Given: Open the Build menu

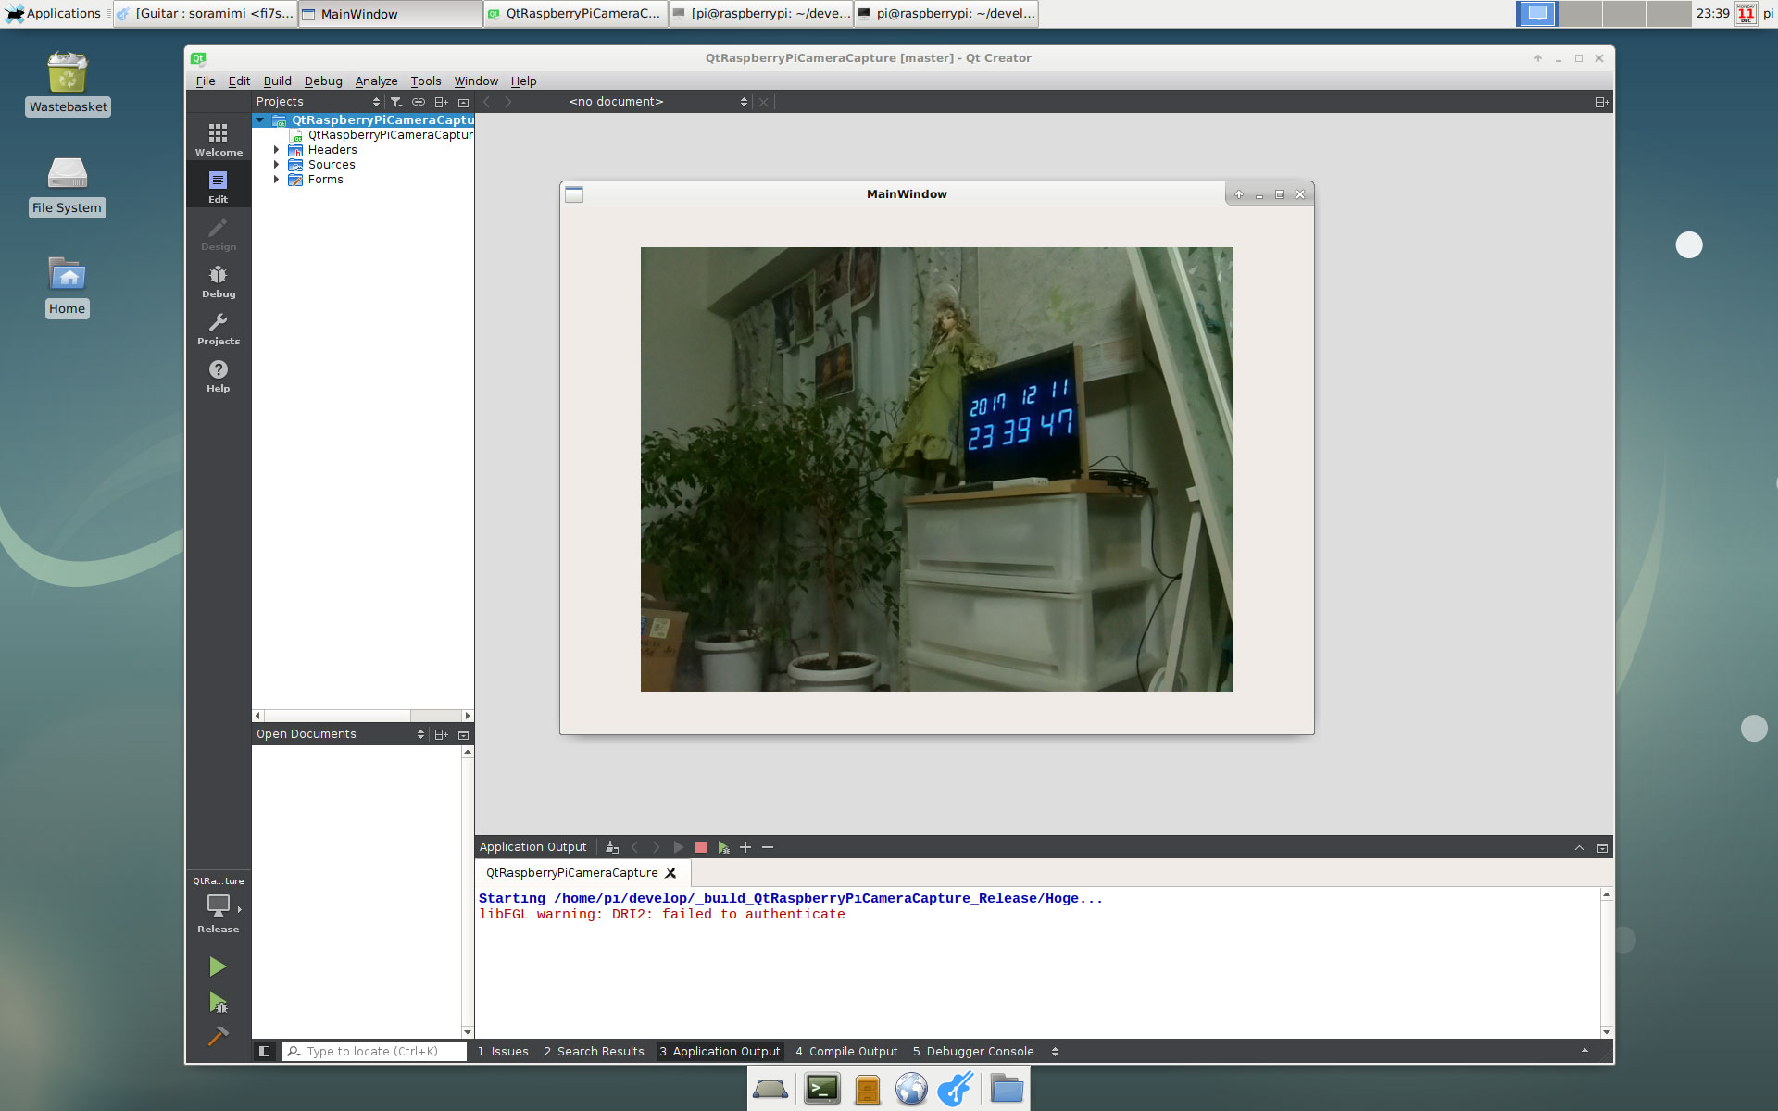Looking at the screenshot, I should (x=277, y=81).
